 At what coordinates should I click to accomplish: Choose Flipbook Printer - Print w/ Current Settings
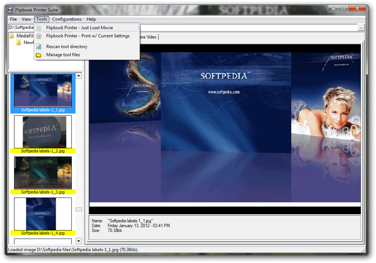[87, 36]
